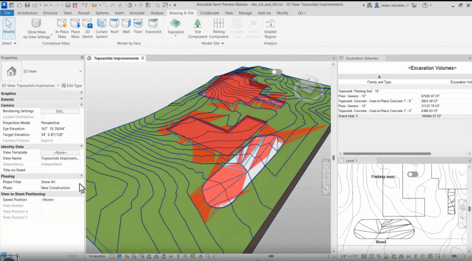Viewport: 472px width, 261px height.
Task: Select Wall by face tool
Action: pyautogui.click(x=126, y=26)
